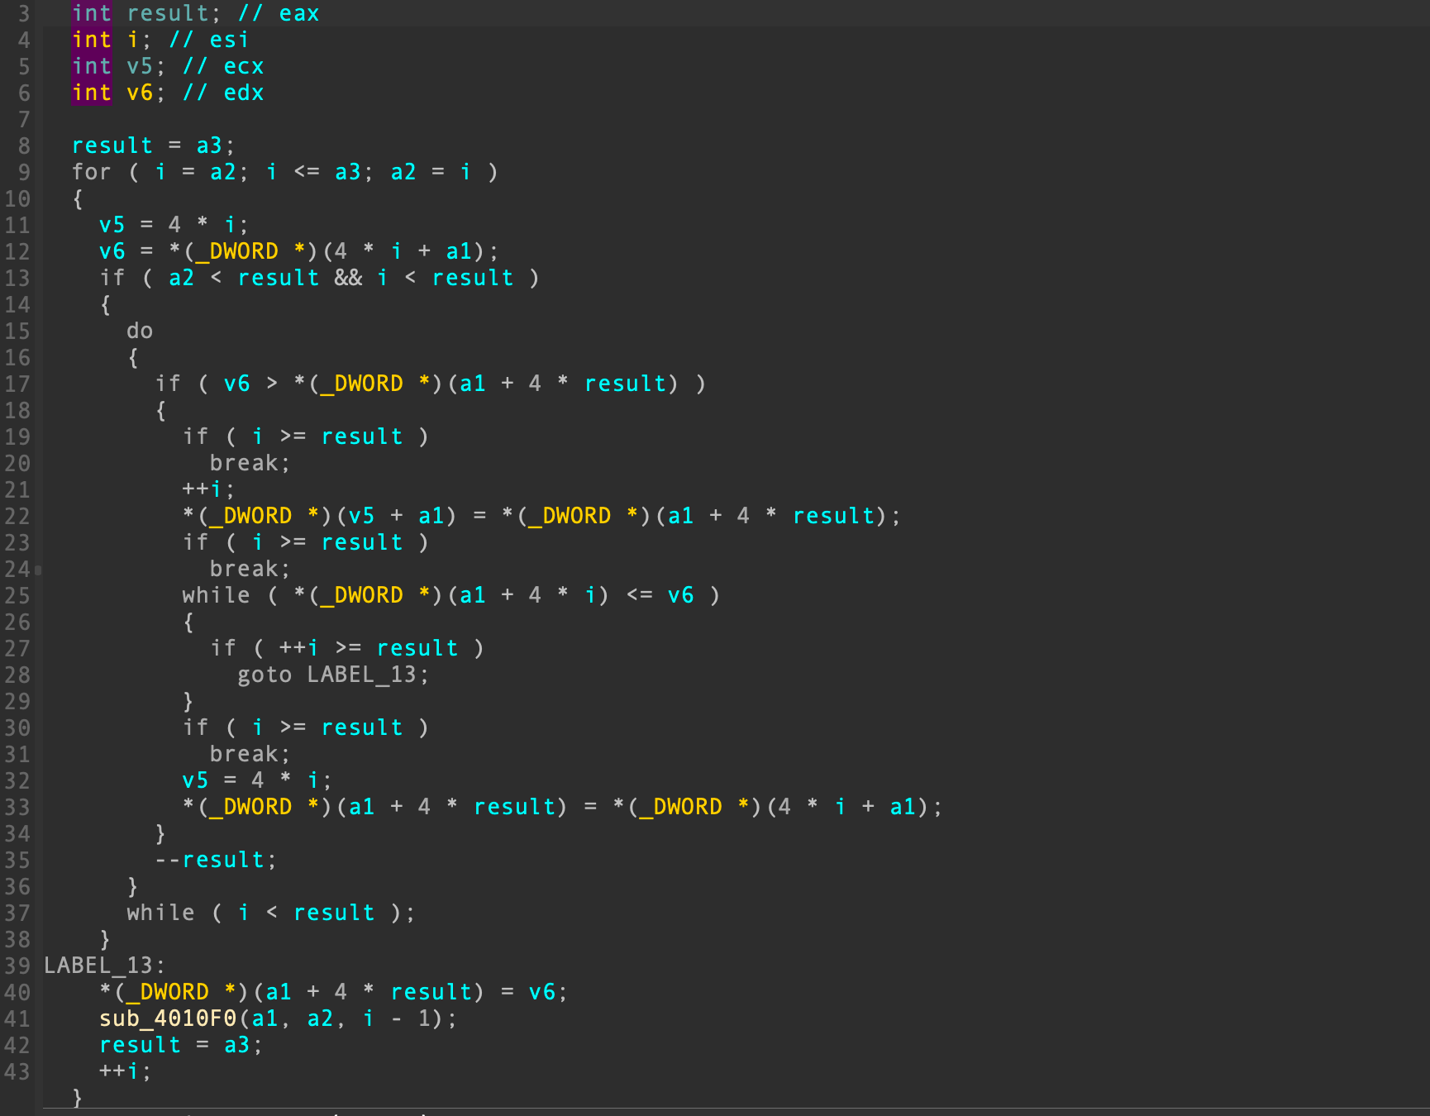The image size is (1430, 1116).
Task: Select the LABEL_13: label definition on line 39
Action: [105, 966]
